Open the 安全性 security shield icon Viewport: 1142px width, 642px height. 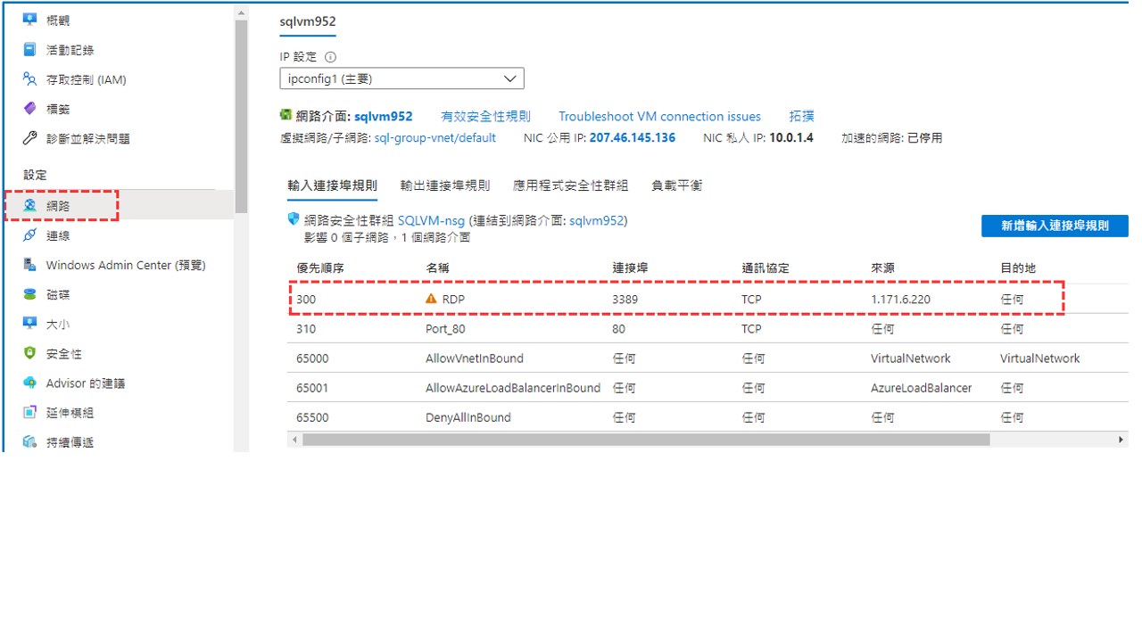point(30,353)
